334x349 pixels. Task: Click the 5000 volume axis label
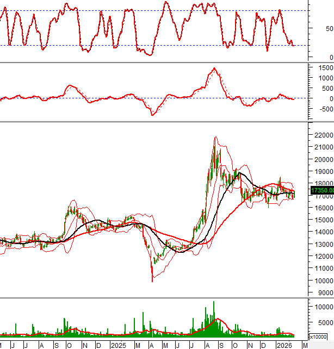tap(325, 322)
